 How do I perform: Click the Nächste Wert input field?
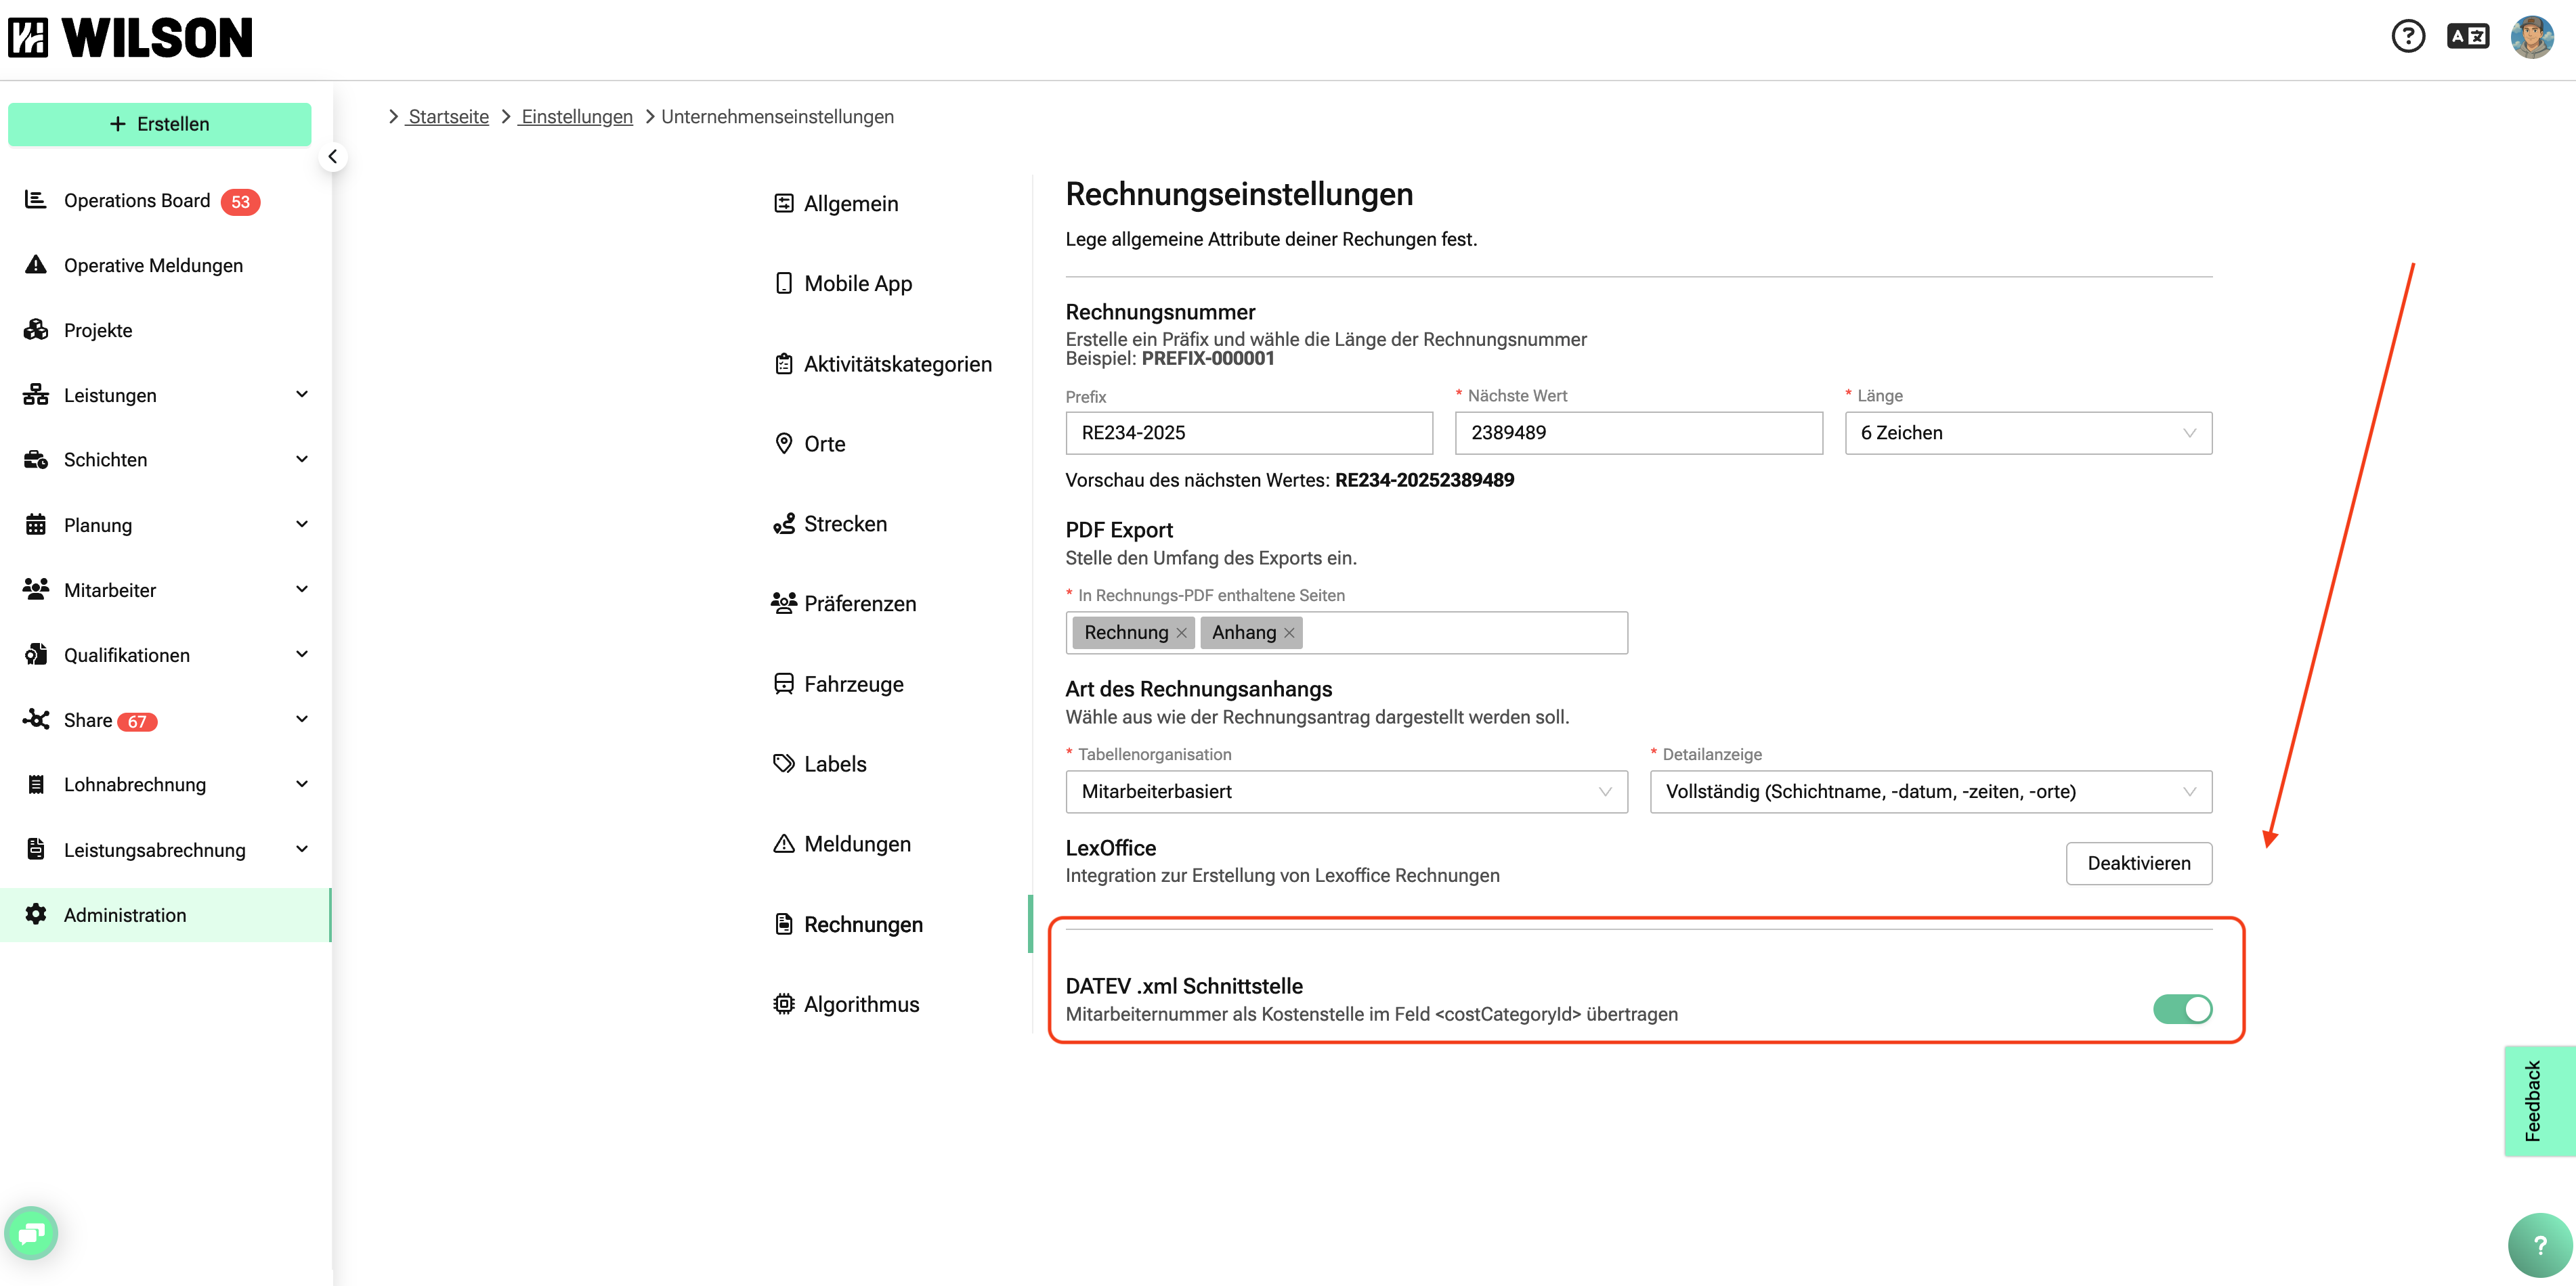(1638, 433)
